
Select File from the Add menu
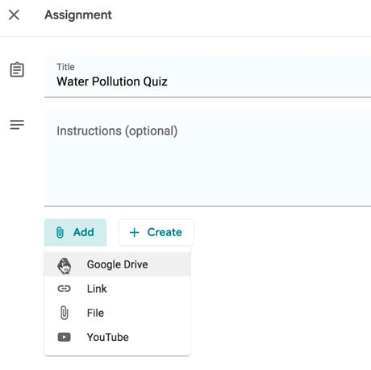(x=117, y=313)
